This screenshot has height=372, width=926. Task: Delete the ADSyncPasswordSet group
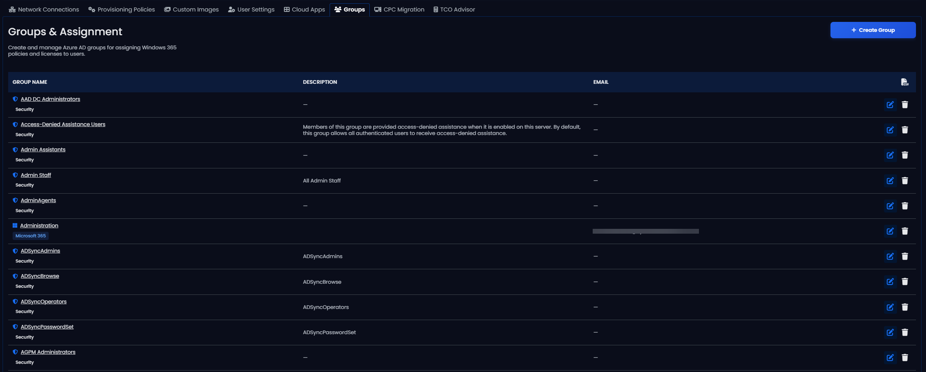tap(905, 332)
